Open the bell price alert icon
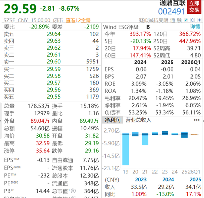Image resolution: width=204 pixels, height=198 pixels. (x=193, y=20)
